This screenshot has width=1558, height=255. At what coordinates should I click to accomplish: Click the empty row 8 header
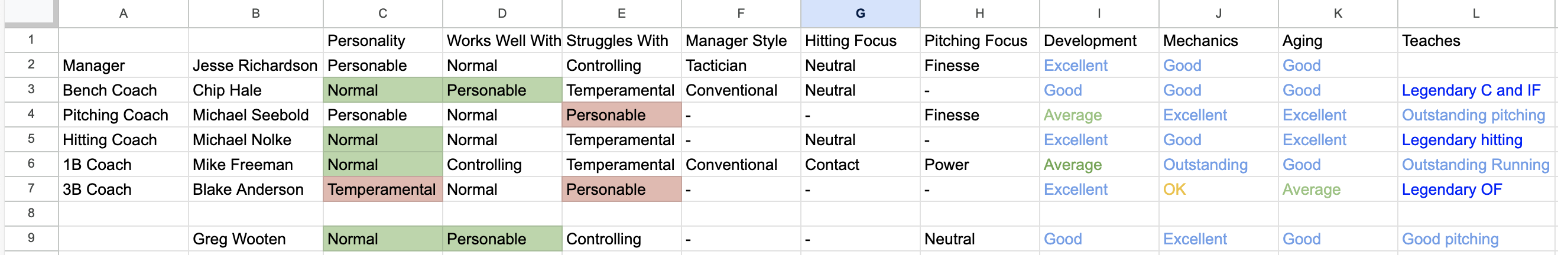point(30,213)
